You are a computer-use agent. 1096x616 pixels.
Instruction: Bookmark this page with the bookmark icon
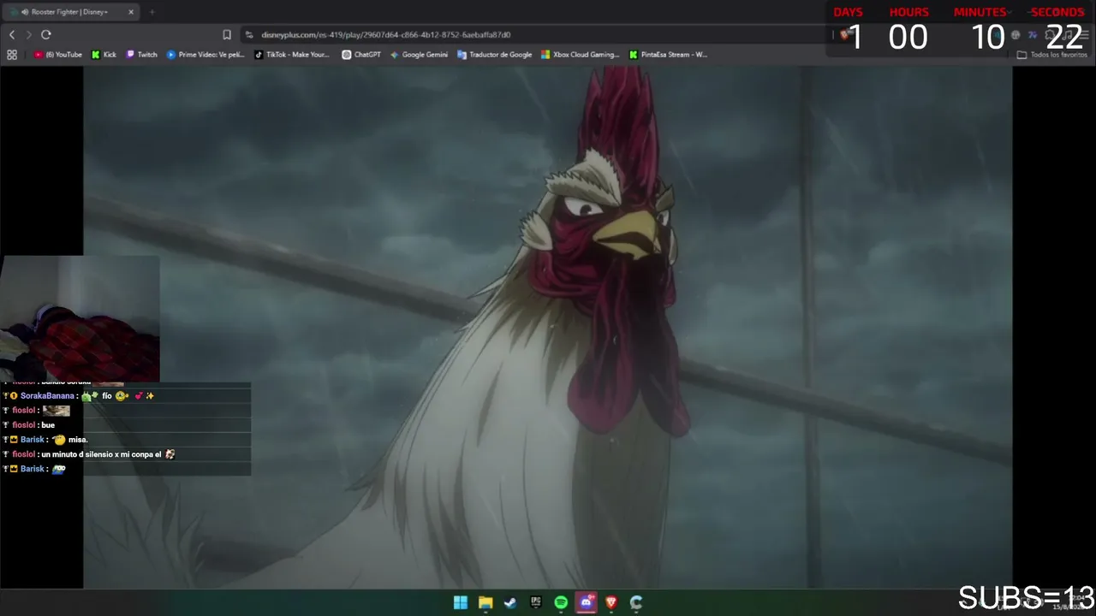tap(227, 34)
